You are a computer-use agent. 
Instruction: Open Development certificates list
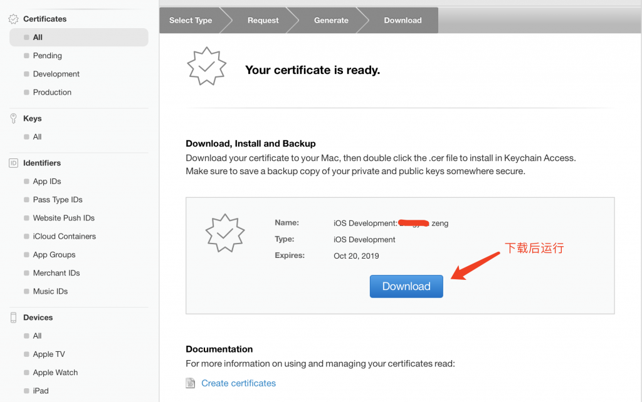pyautogui.click(x=56, y=74)
